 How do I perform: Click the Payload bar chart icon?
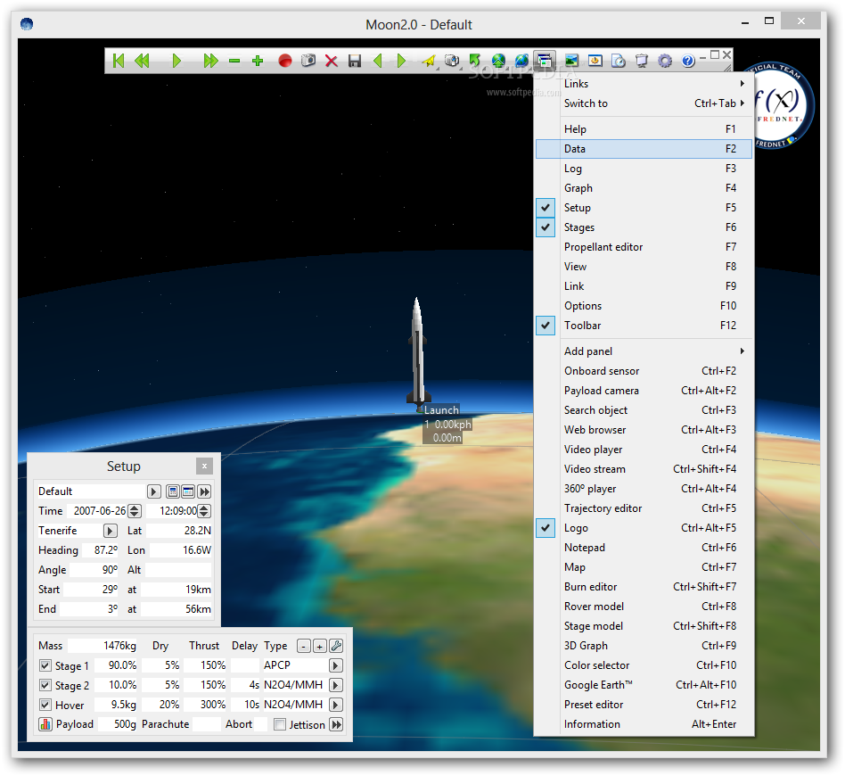pyautogui.click(x=45, y=724)
